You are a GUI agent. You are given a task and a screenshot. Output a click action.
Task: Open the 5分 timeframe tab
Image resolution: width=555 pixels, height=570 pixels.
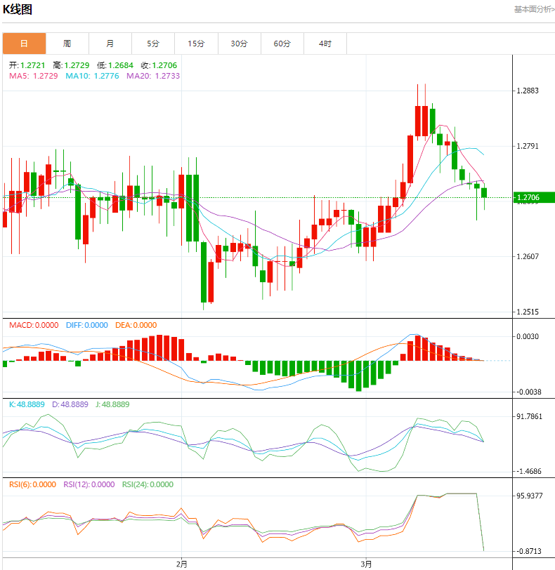(153, 44)
